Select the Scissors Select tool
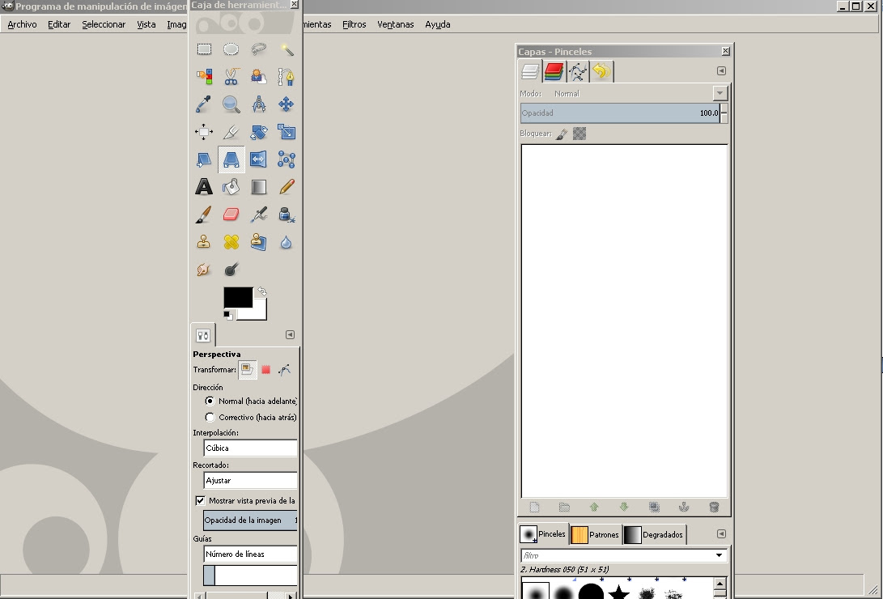 pos(231,77)
